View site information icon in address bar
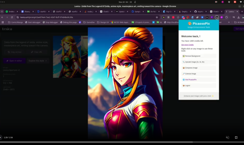Screen dimensions: 244x145 [17, 17]
